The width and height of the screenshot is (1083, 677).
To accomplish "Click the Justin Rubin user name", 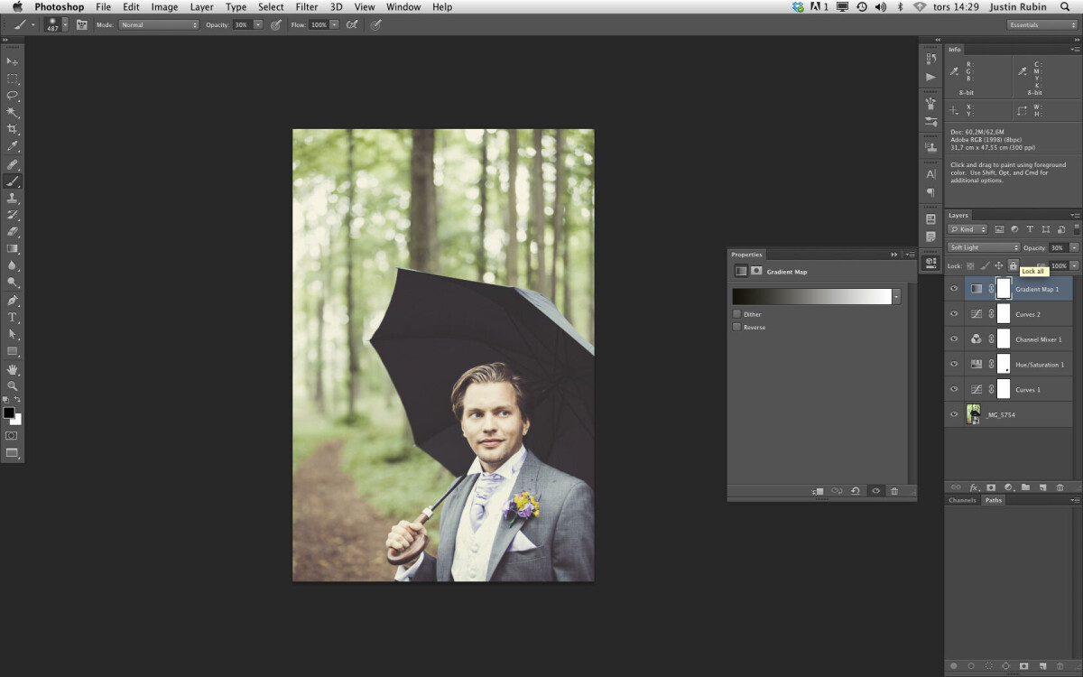I will click(x=1018, y=7).
